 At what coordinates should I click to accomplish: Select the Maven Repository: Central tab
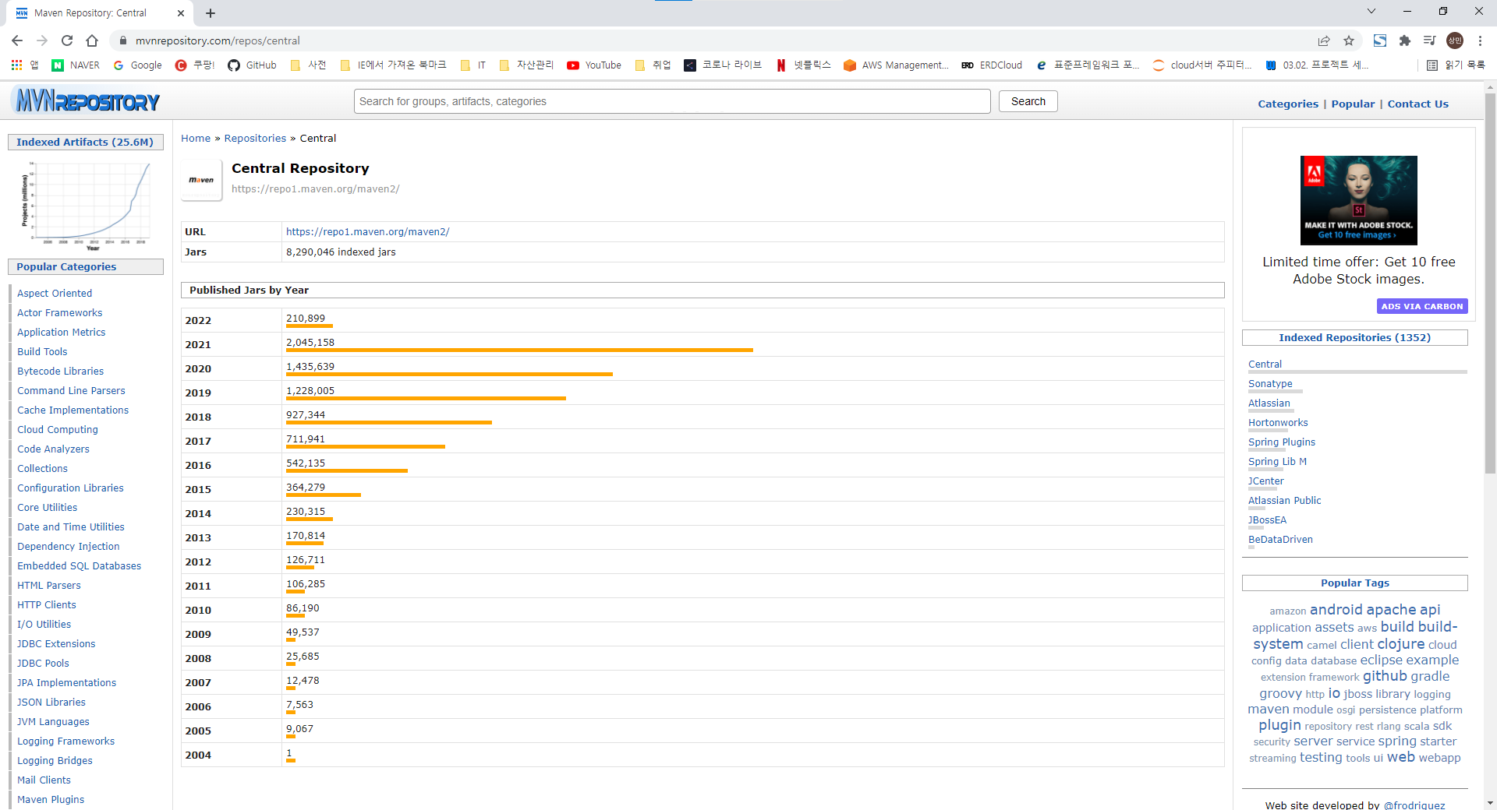tap(90, 13)
